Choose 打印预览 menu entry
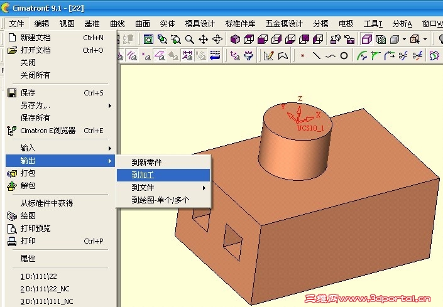This screenshot has width=443, height=307. 60,229
